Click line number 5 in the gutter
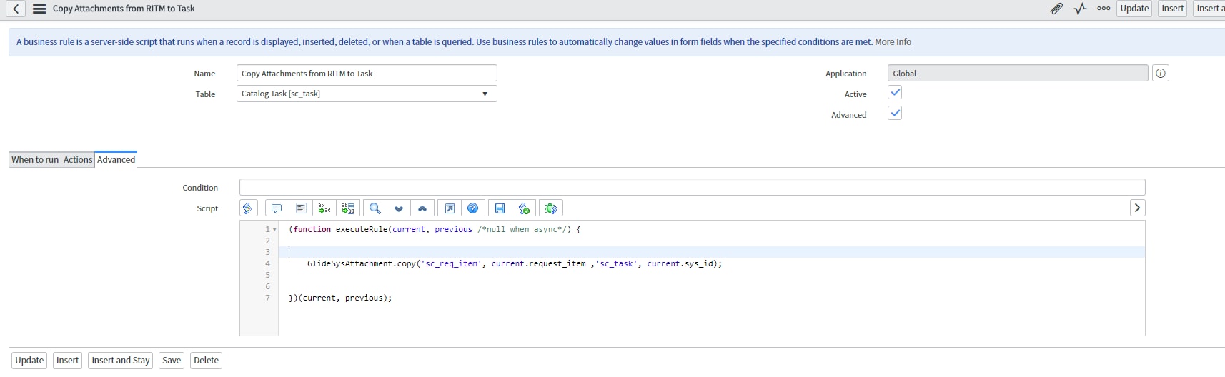The image size is (1225, 377). (x=268, y=275)
